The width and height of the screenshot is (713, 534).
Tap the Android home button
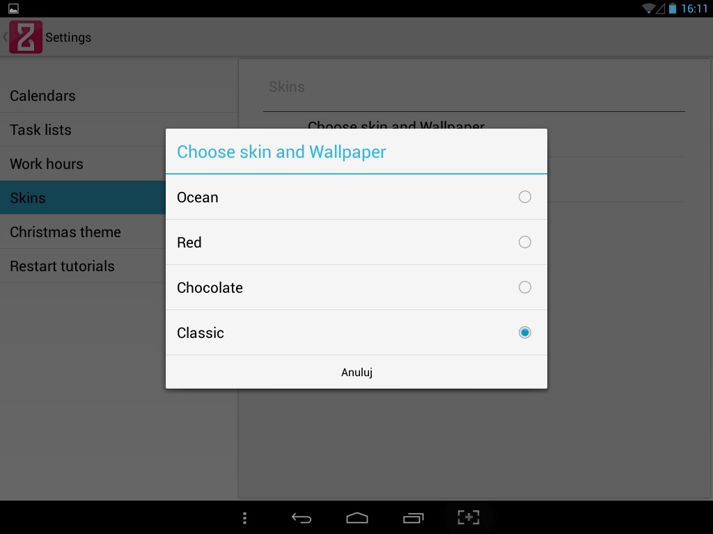click(356, 517)
